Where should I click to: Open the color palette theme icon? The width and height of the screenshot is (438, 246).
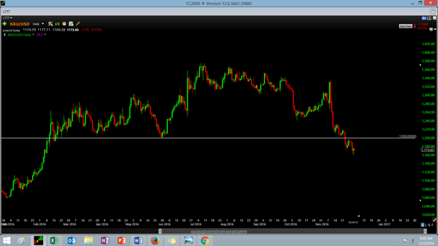click(431, 29)
